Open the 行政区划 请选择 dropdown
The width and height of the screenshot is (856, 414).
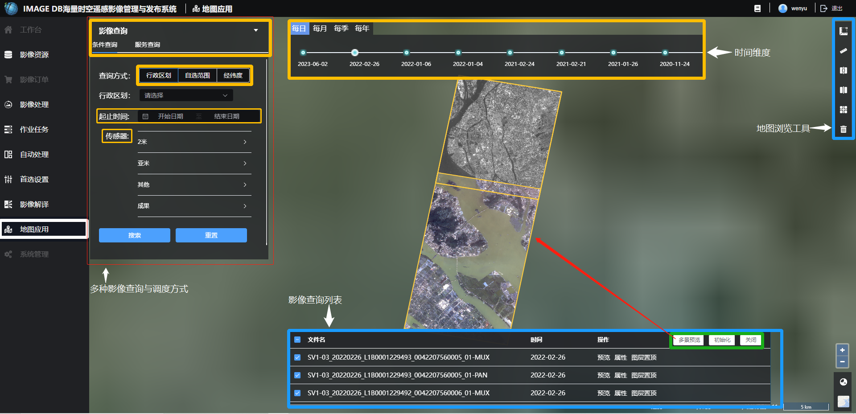coord(186,95)
